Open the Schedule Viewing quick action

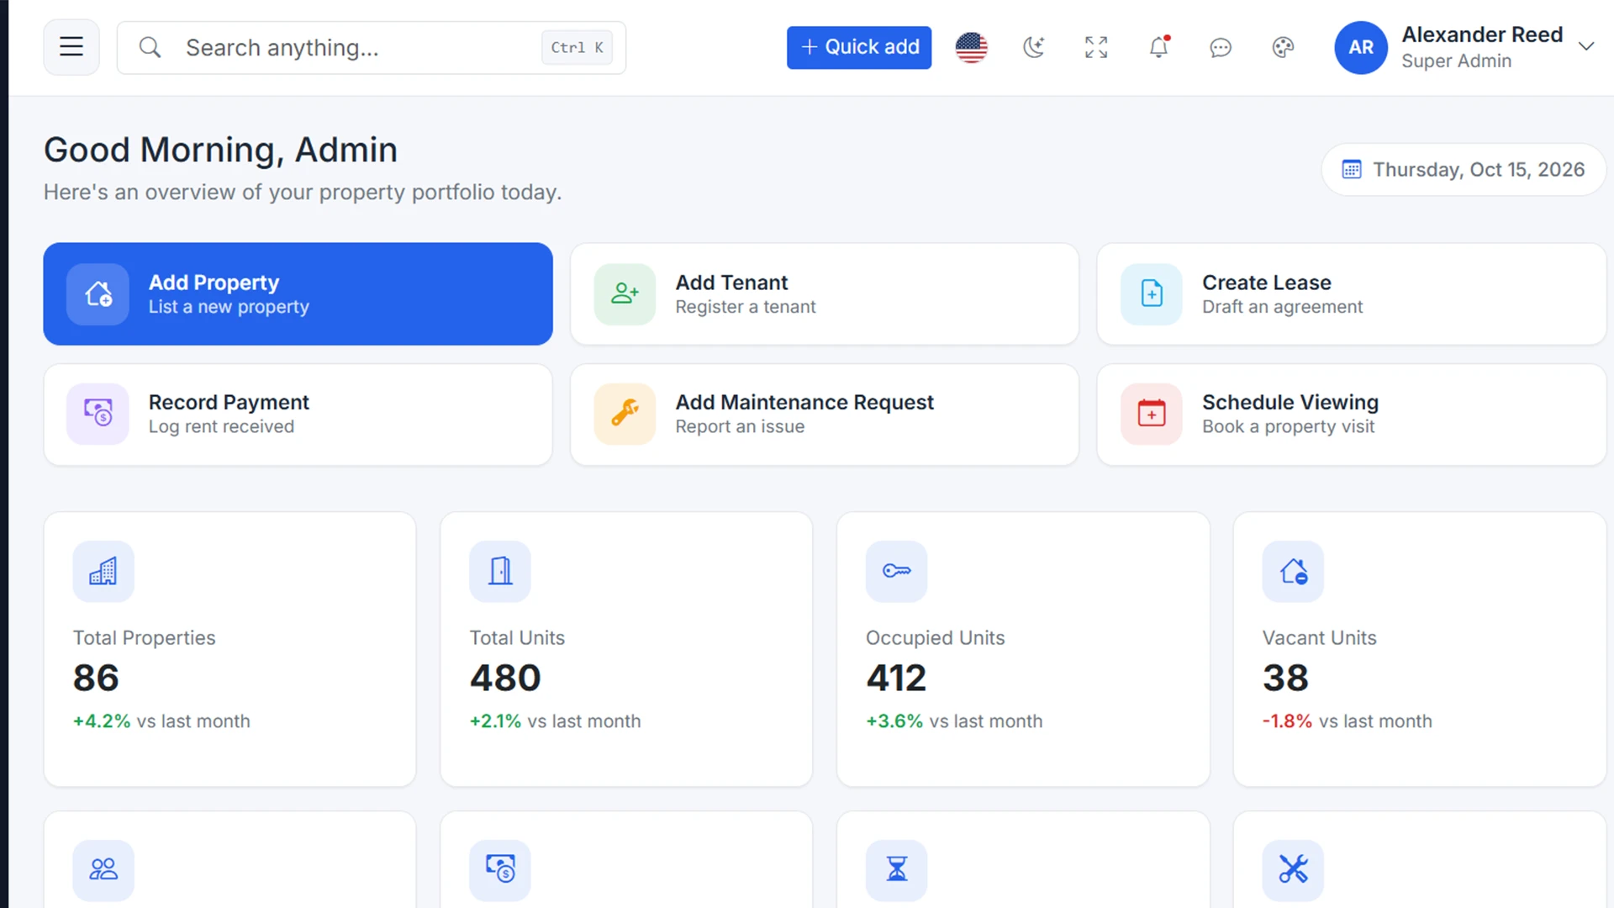(x=1351, y=414)
